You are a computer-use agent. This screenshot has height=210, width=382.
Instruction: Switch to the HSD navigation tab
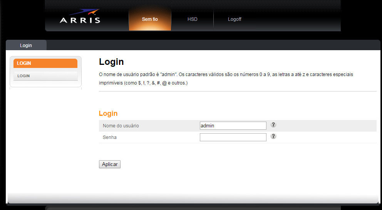pos(192,19)
